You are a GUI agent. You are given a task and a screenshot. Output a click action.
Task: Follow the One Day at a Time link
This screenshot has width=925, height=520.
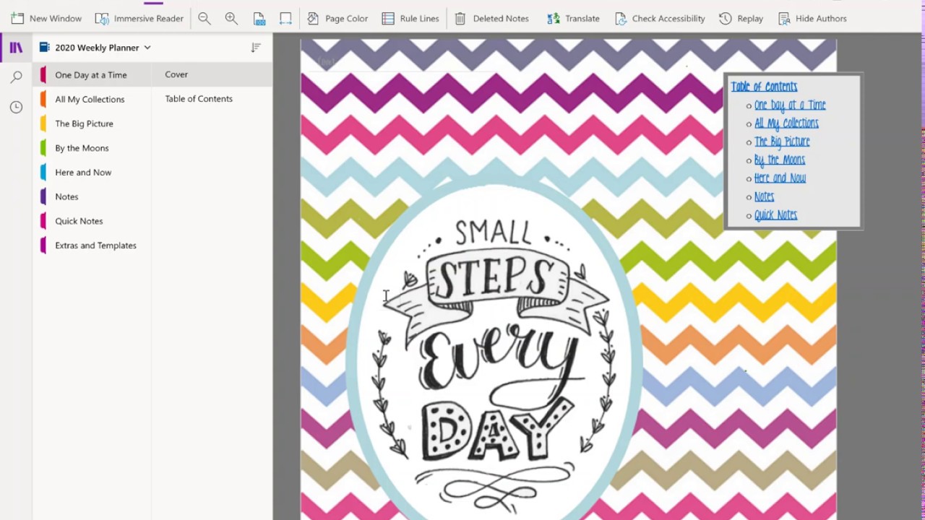790,105
